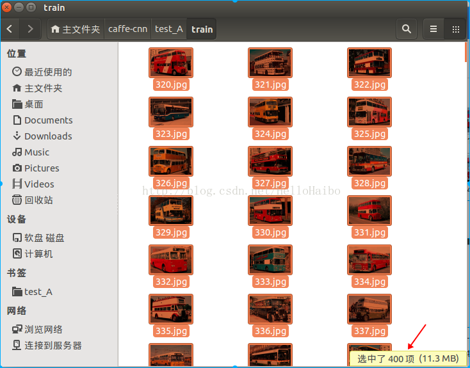Jump to caffe-cnn in the path bar

(127, 29)
